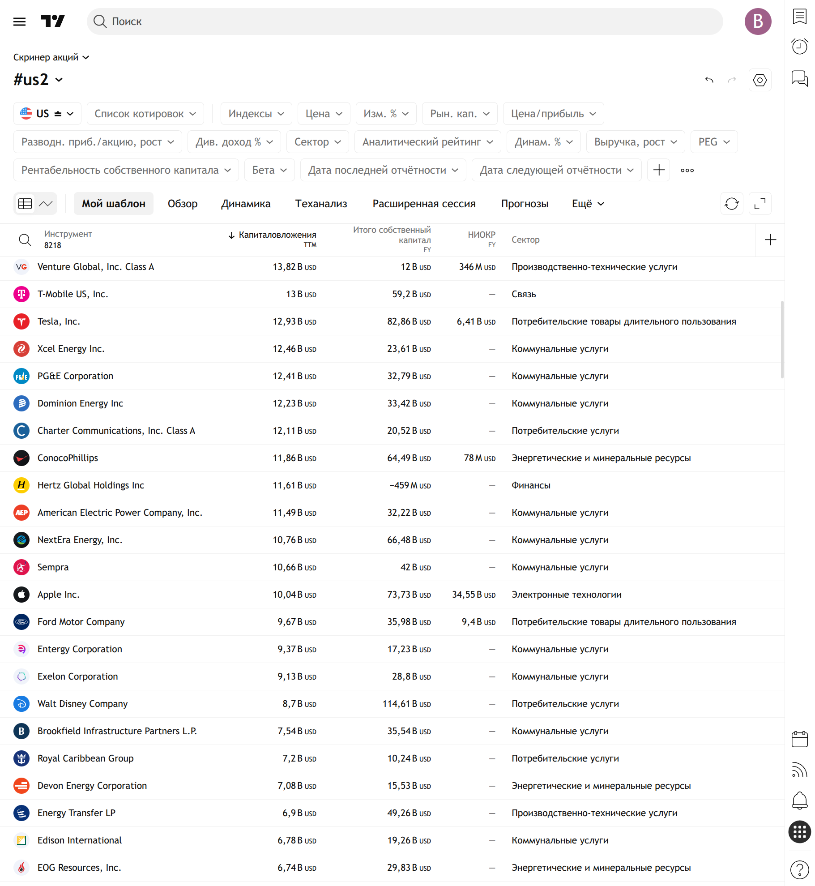Click Tesla's sector Потребительские товары длительного пользования
Image resolution: width=815 pixels, height=886 pixels.
pos(623,321)
